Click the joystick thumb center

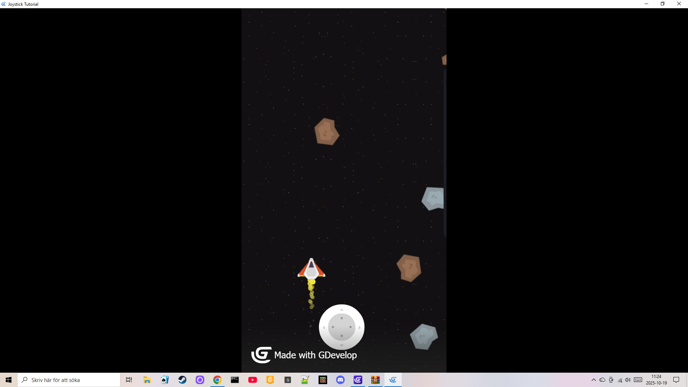[341, 327]
